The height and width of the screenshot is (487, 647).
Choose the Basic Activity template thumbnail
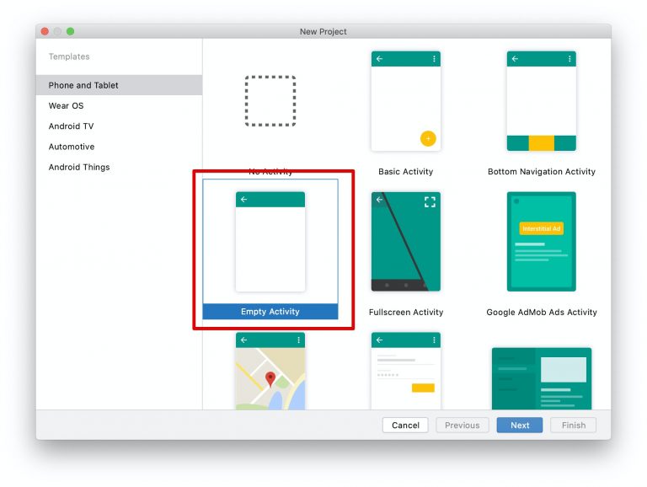(405, 101)
